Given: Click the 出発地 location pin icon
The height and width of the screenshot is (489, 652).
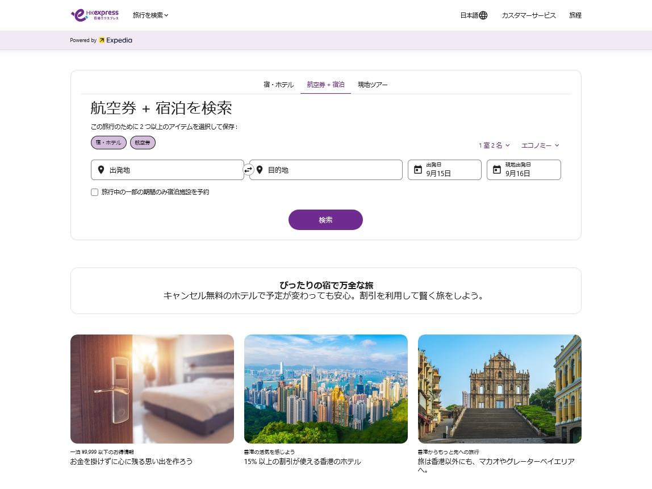Looking at the screenshot, I should pyautogui.click(x=101, y=170).
